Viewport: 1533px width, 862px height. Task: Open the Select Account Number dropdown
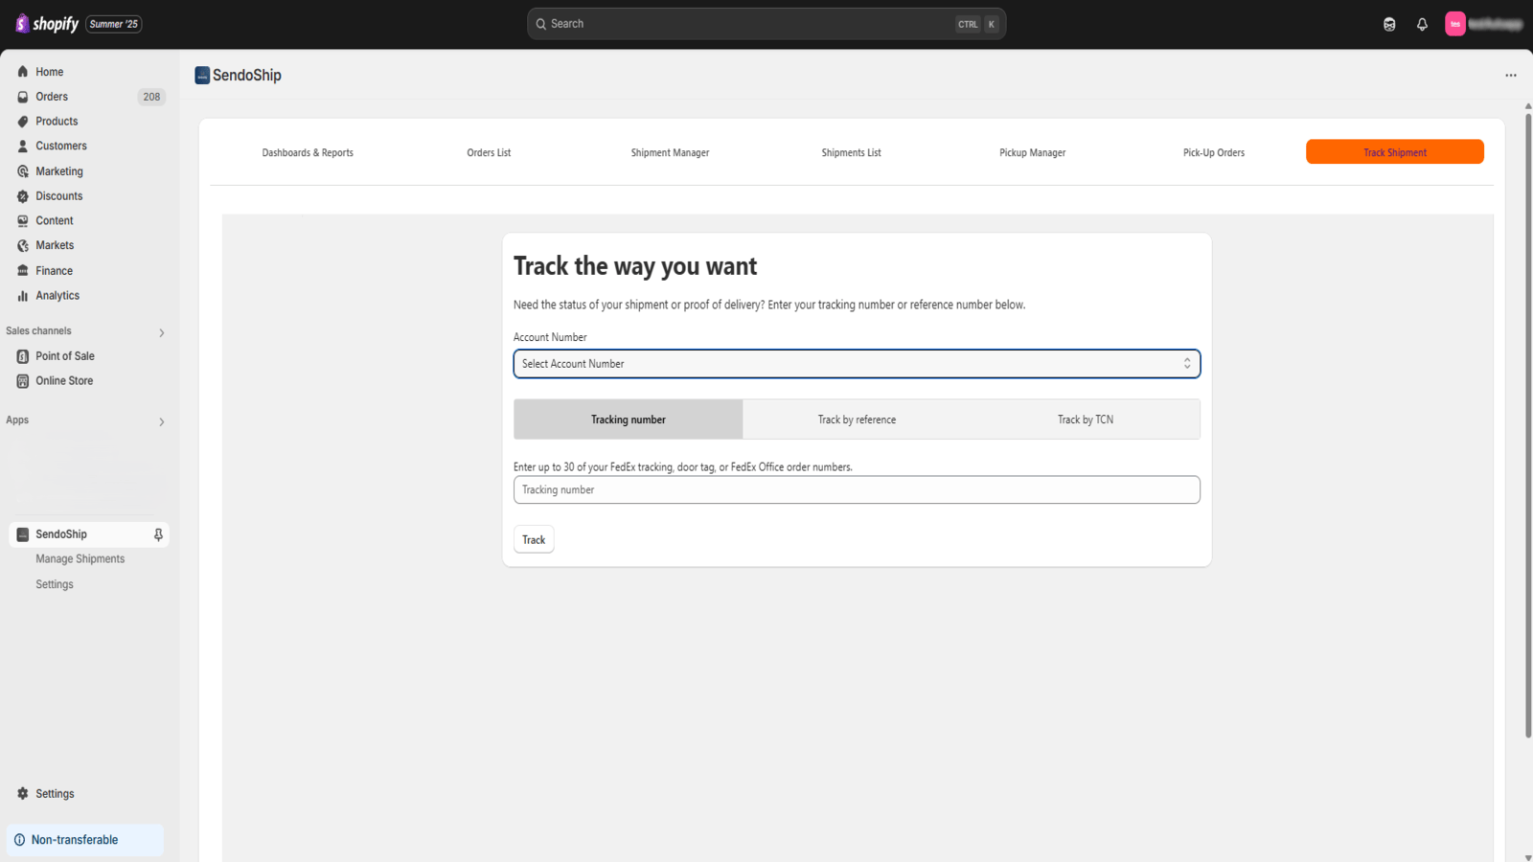tap(857, 364)
